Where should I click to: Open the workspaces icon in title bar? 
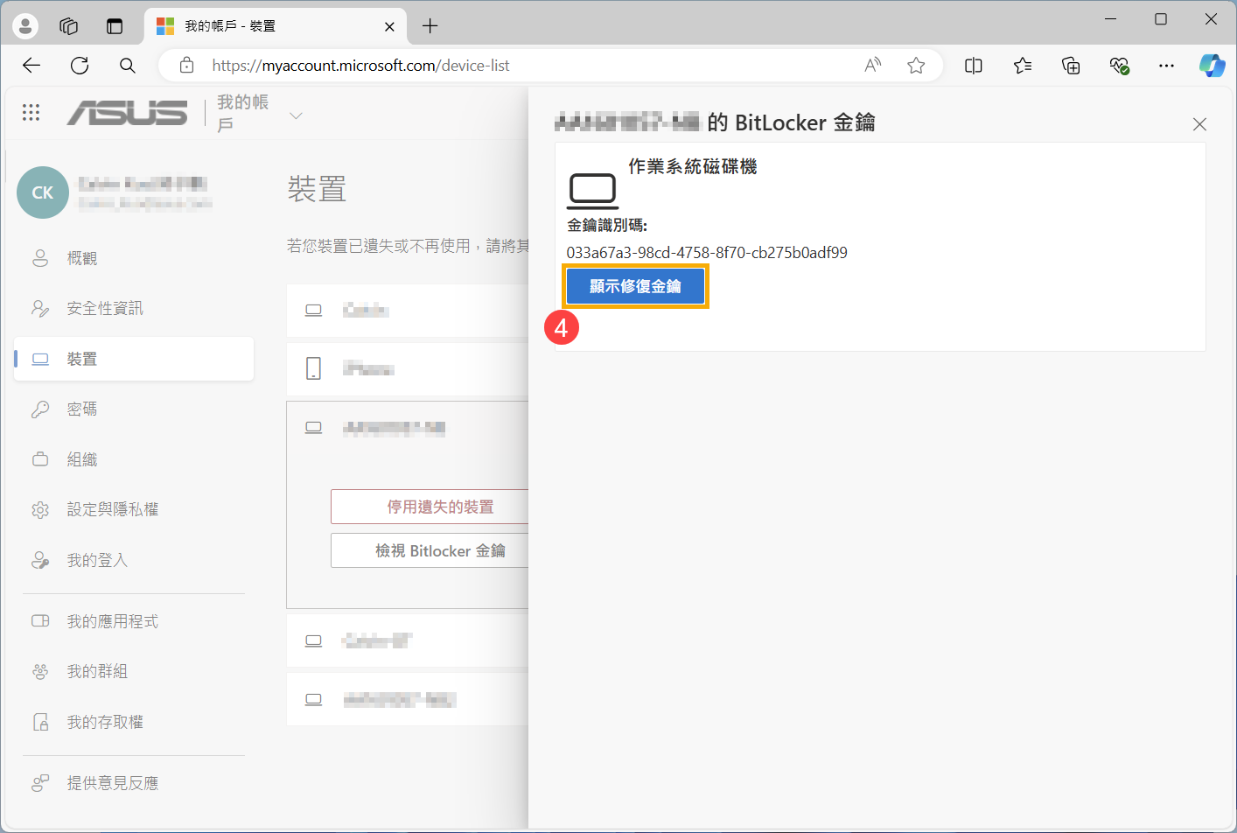click(69, 25)
